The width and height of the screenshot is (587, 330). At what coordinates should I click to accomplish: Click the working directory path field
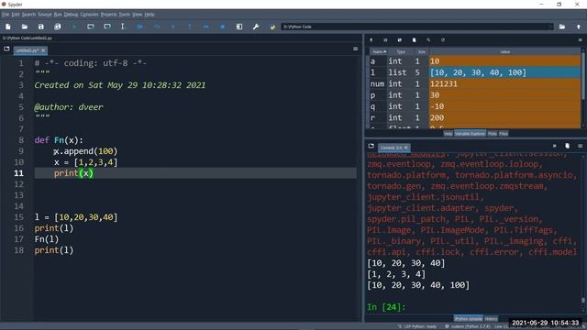point(416,27)
